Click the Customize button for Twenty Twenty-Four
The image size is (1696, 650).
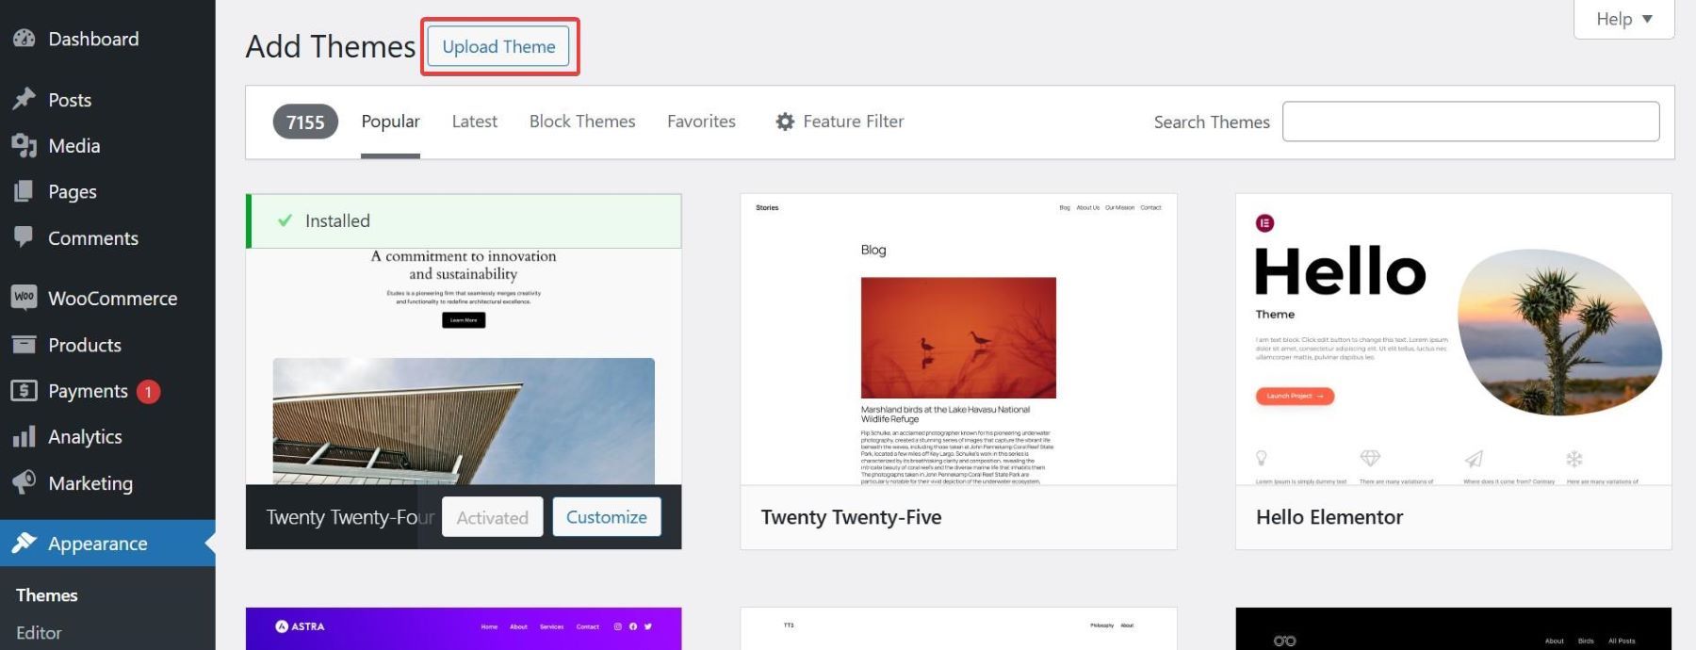click(x=607, y=517)
